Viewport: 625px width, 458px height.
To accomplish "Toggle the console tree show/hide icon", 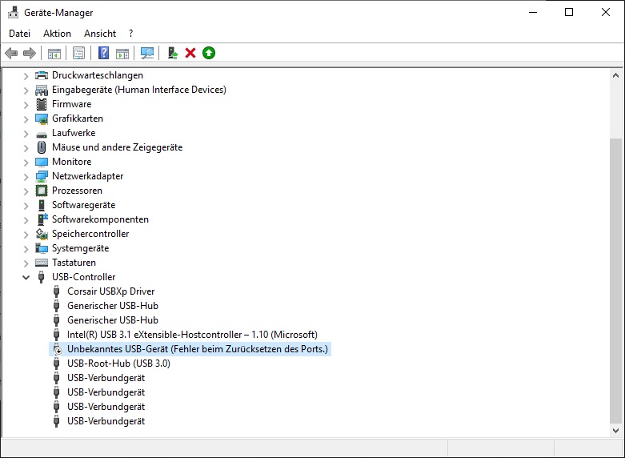I will click(x=54, y=53).
